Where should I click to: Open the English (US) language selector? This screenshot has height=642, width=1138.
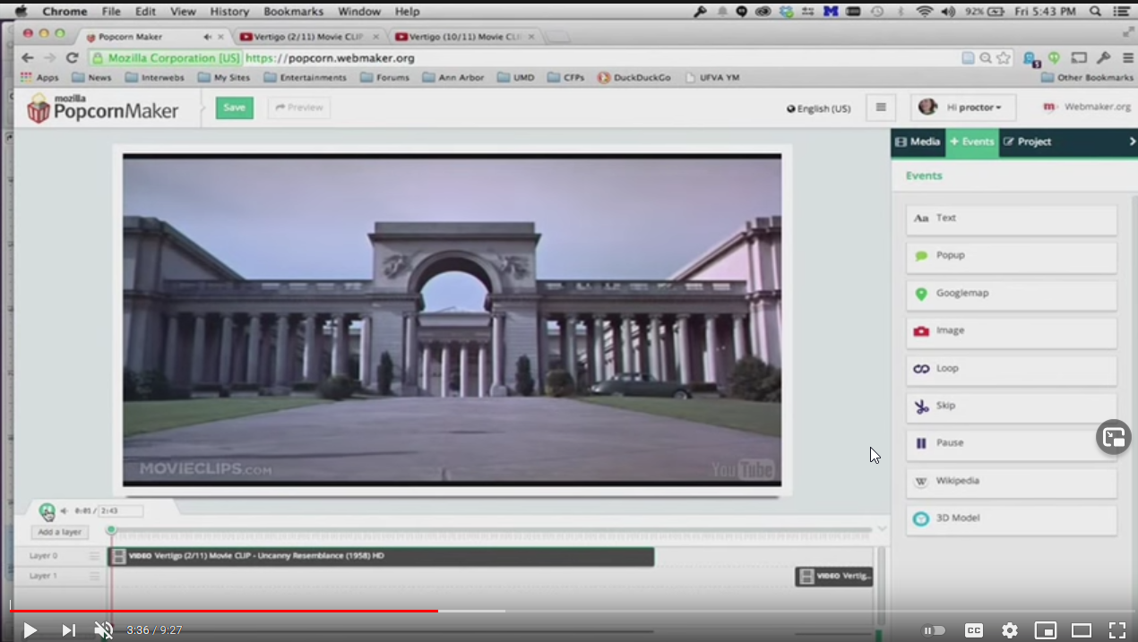tap(818, 109)
